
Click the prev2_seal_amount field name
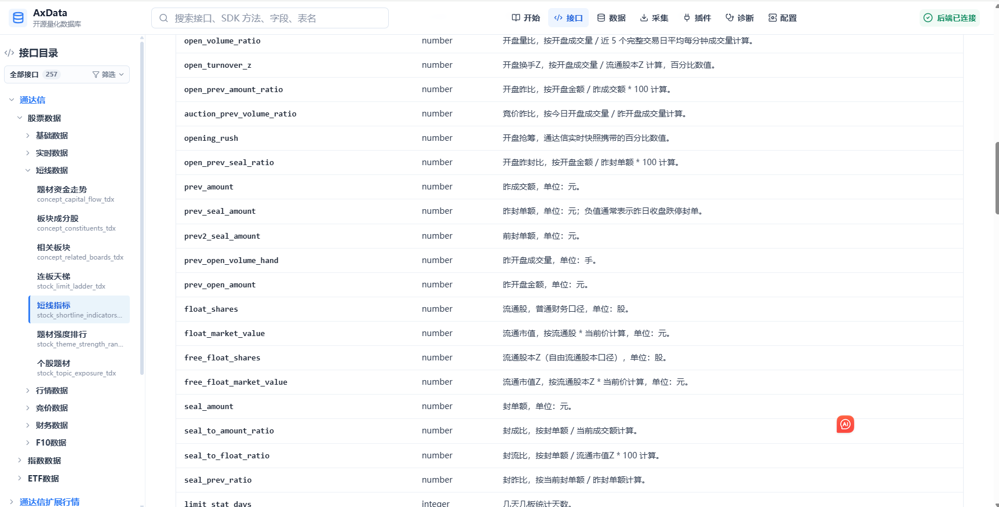(x=222, y=236)
